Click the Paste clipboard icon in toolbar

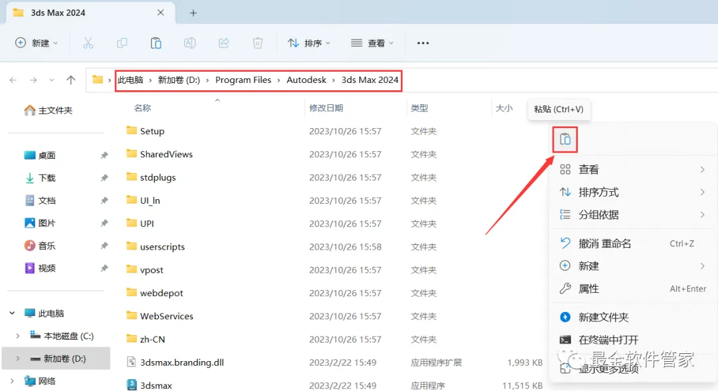(x=156, y=43)
